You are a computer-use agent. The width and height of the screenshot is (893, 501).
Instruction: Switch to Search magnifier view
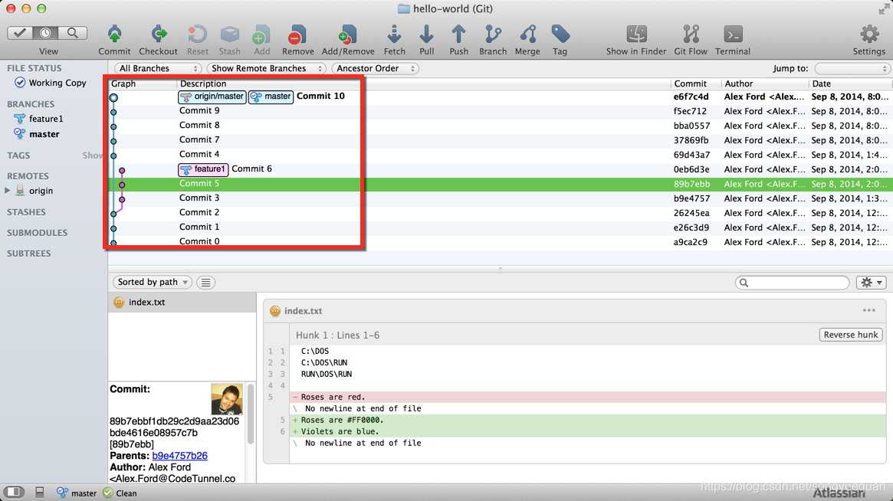point(72,33)
